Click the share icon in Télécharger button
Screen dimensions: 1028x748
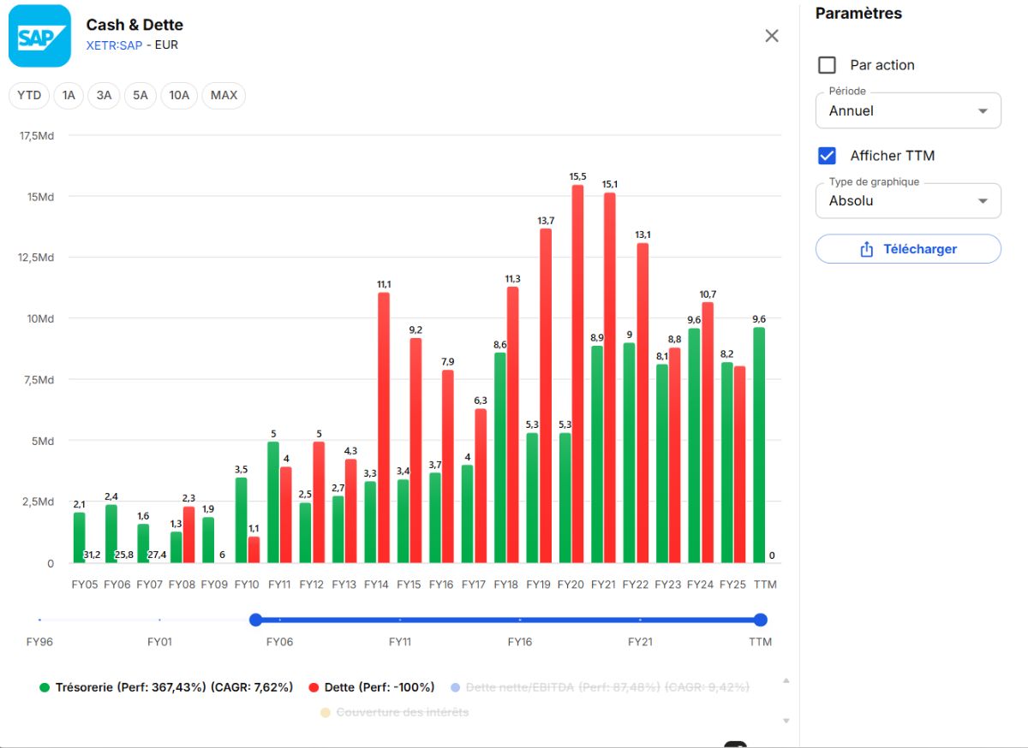tap(866, 249)
